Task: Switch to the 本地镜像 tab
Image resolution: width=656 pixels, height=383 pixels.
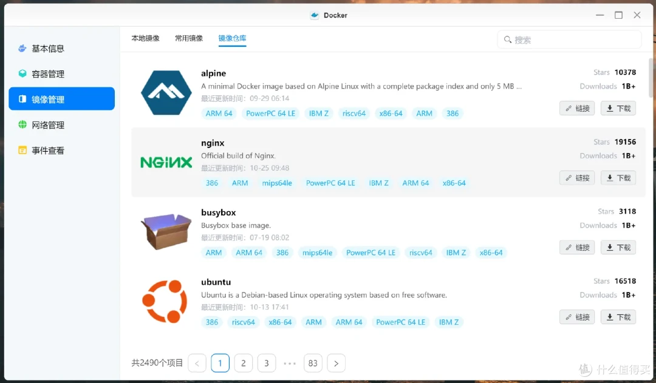Action: [146, 38]
